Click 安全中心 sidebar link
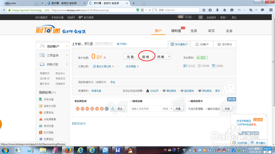The width and height of the screenshot is (275, 154). (x=60, y=73)
